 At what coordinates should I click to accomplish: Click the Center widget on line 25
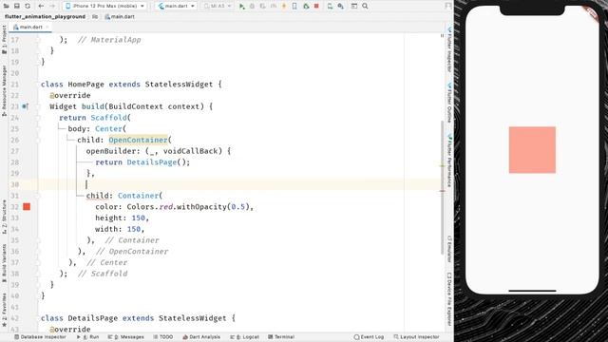pos(108,129)
